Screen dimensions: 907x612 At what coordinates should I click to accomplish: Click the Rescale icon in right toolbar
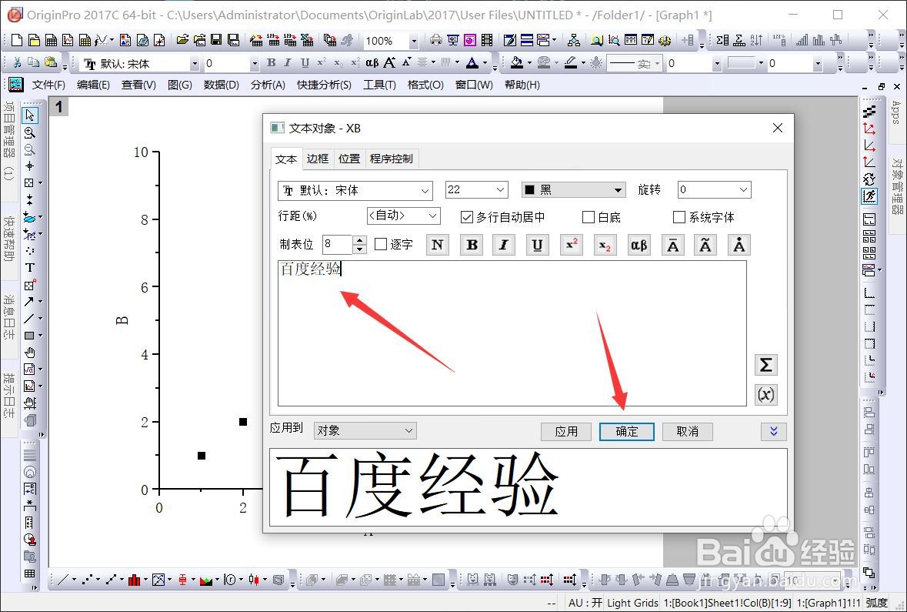(869, 197)
